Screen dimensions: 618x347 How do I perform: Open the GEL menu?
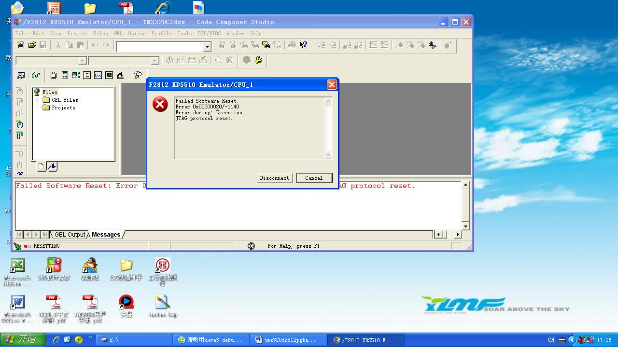(118, 33)
